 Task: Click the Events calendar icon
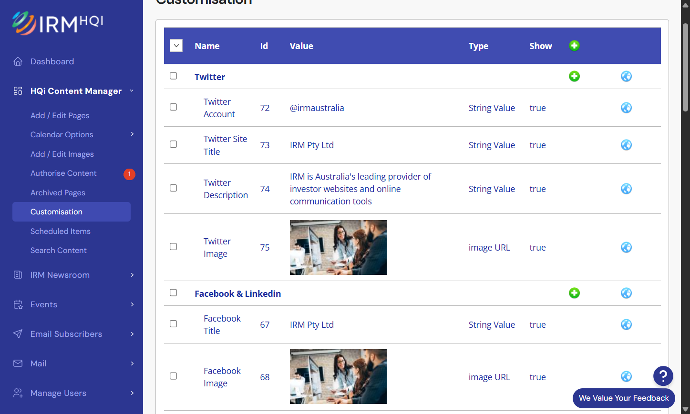point(18,304)
